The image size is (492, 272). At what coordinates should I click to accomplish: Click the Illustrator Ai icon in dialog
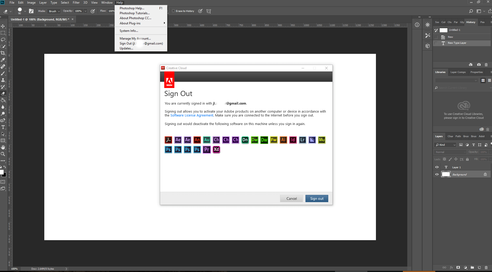(283, 140)
